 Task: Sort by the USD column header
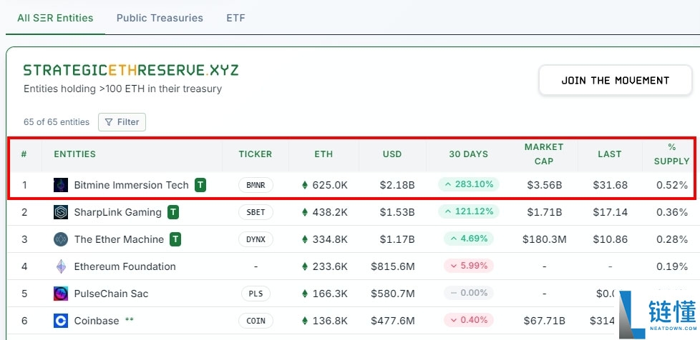click(392, 154)
